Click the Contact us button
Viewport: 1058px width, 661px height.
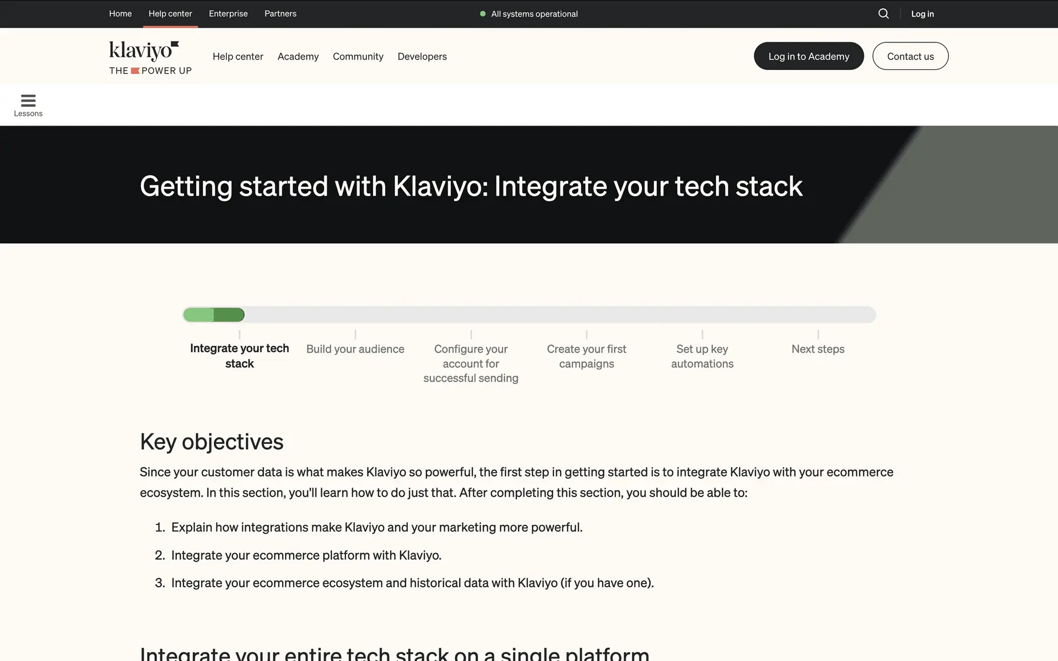pos(910,56)
